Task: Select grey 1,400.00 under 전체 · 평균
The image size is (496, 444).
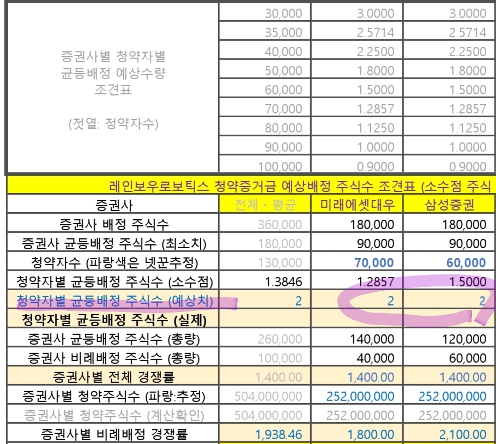Action: (x=264, y=376)
